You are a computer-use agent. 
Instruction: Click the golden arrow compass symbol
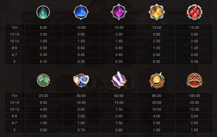click(157, 80)
